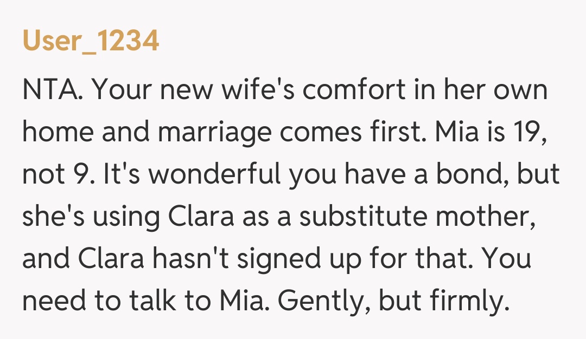Click "Clara" in the "using Clara" phrase
This screenshot has width=586, height=339.
[x=202, y=217]
